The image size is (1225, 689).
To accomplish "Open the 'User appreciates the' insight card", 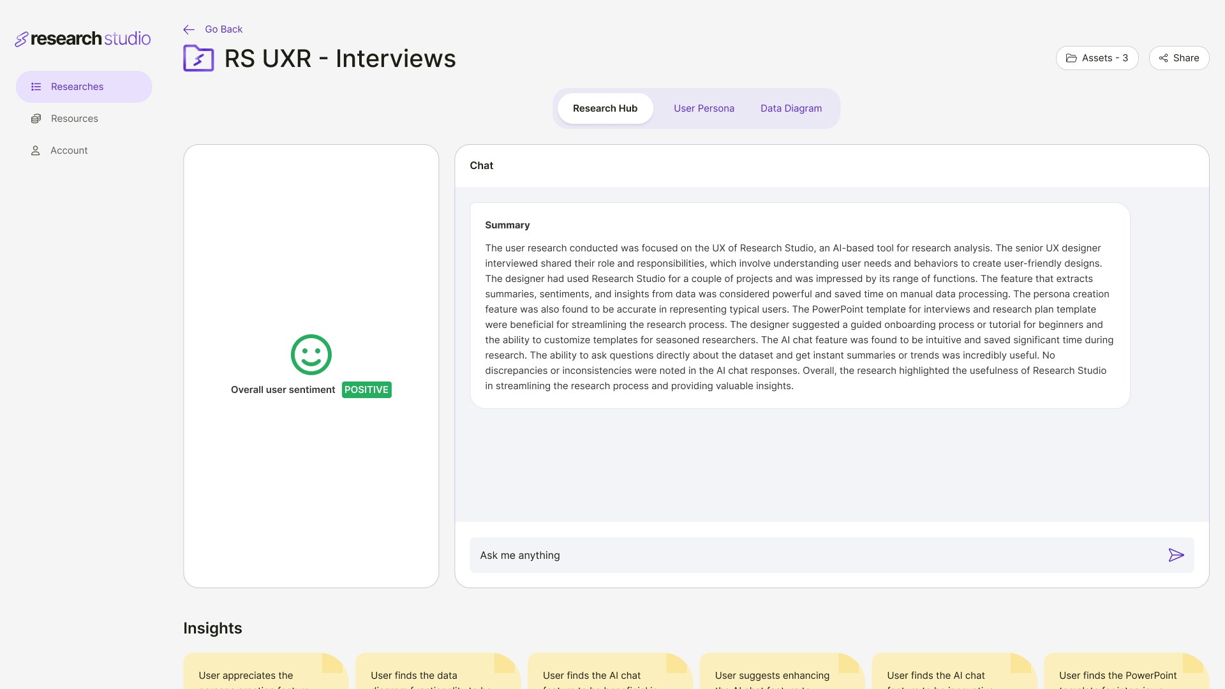I will [x=265, y=671].
